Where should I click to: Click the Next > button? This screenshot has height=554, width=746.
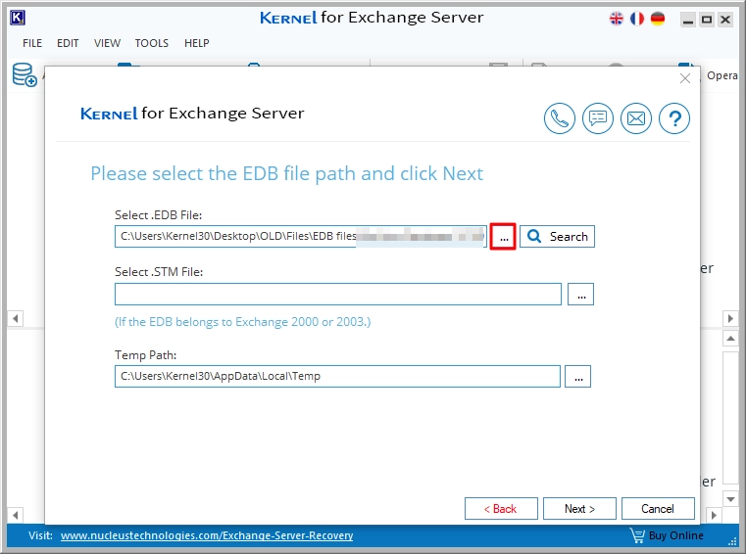tap(579, 509)
